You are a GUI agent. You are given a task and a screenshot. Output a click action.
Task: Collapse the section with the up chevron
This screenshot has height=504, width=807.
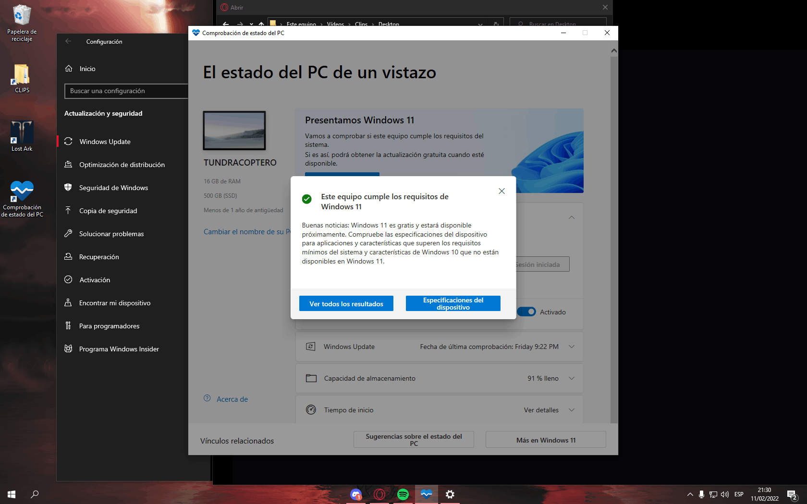(x=572, y=217)
